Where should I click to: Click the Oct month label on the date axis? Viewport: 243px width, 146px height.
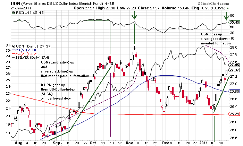point(93,143)
